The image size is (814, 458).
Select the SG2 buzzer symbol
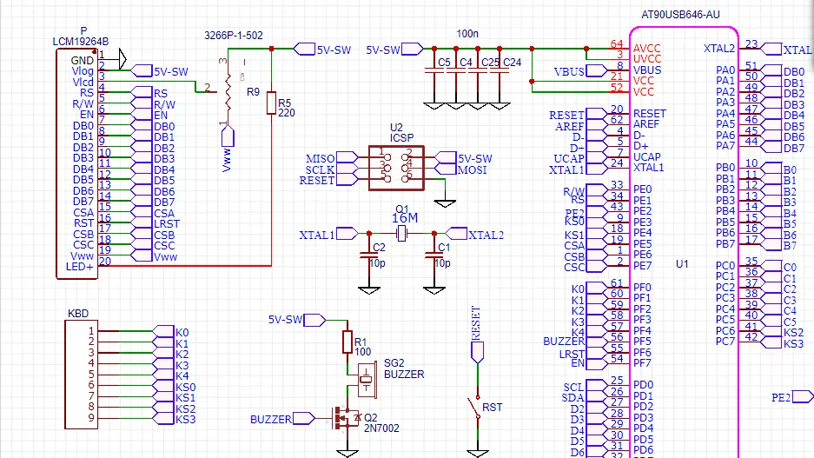point(367,380)
